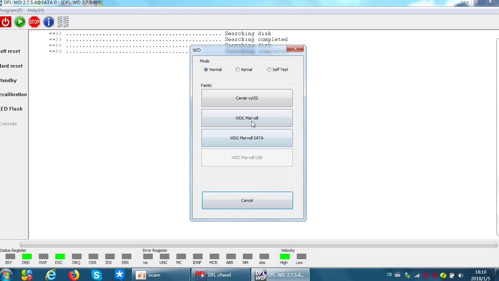The image size is (499, 281).
Task: Click the blue star taskbar icon
Action: tap(120, 275)
